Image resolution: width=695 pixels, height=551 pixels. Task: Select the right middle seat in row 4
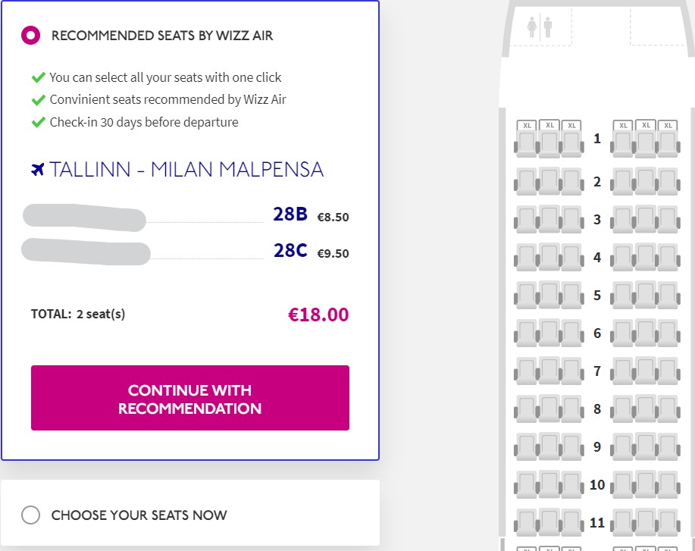[645, 257]
